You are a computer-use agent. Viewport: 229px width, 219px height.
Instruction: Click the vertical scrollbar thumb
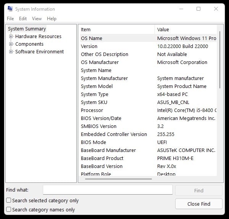(220, 60)
